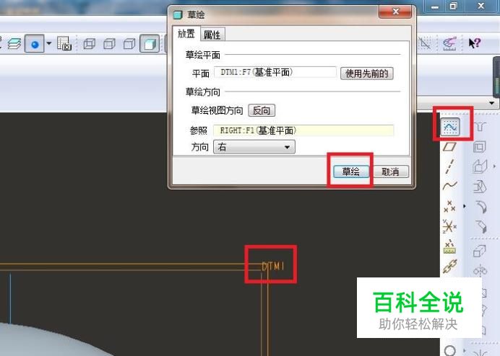The image size is (500, 356).
Task: Open the 放置 tab in the sketch dialog
Action: (186, 33)
